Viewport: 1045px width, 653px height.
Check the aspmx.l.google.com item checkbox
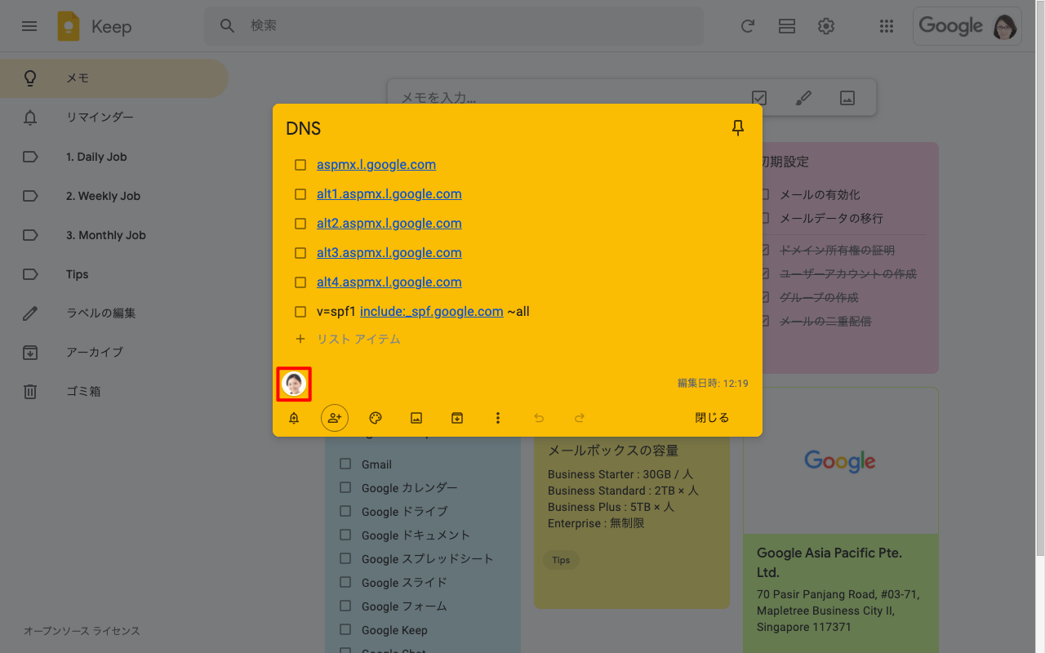[x=300, y=165]
